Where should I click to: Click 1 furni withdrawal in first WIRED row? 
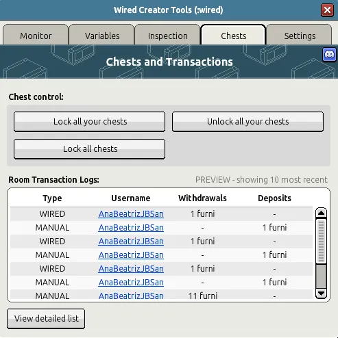point(203,214)
